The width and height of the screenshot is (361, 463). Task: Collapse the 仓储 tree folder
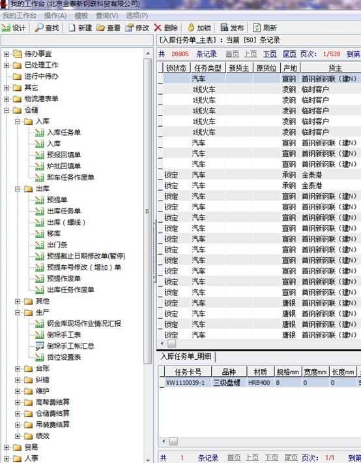(7, 110)
